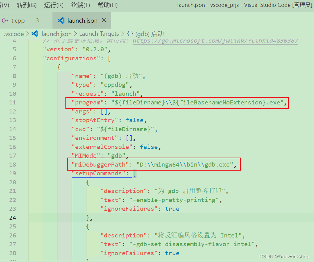This screenshot has width=314, height=262.
Task: Click the "MIMode" key text
Action: click(86, 155)
